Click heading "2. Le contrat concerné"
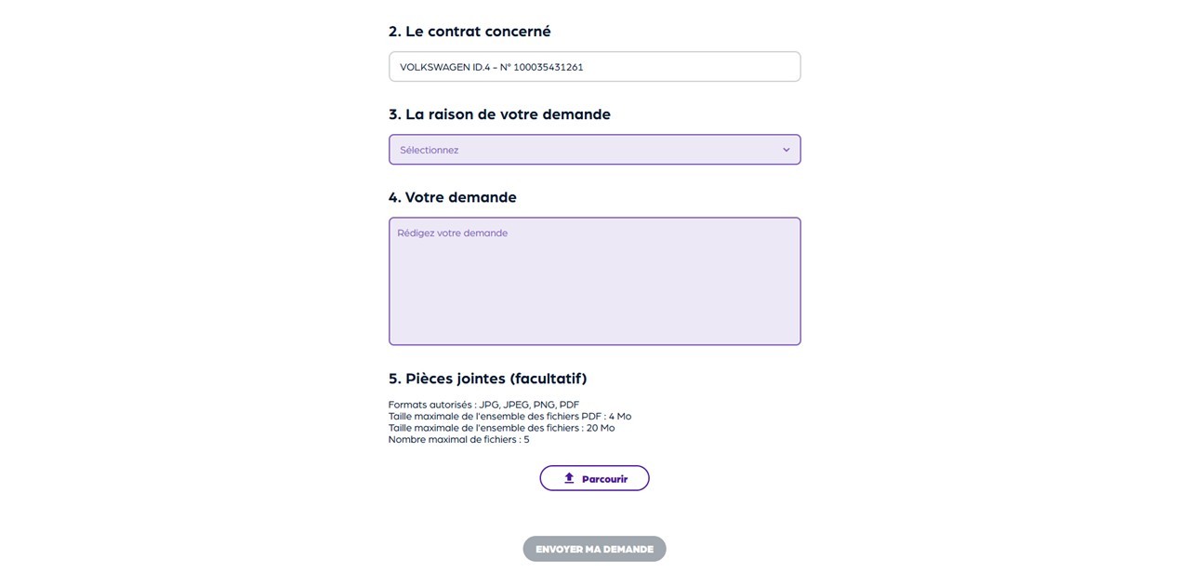The height and width of the screenshot is (573, 1190). [469, 32]
